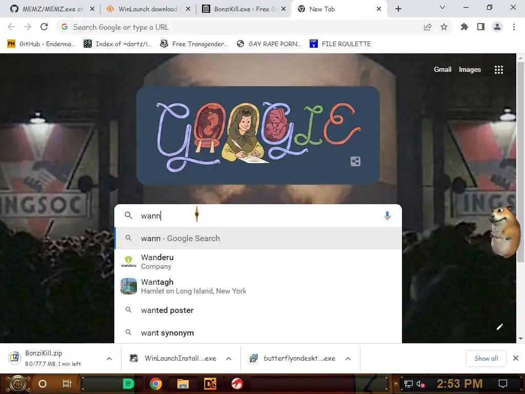Select the New Tab tab
This screenshot has height=394, width=525.
coord(339,9)
